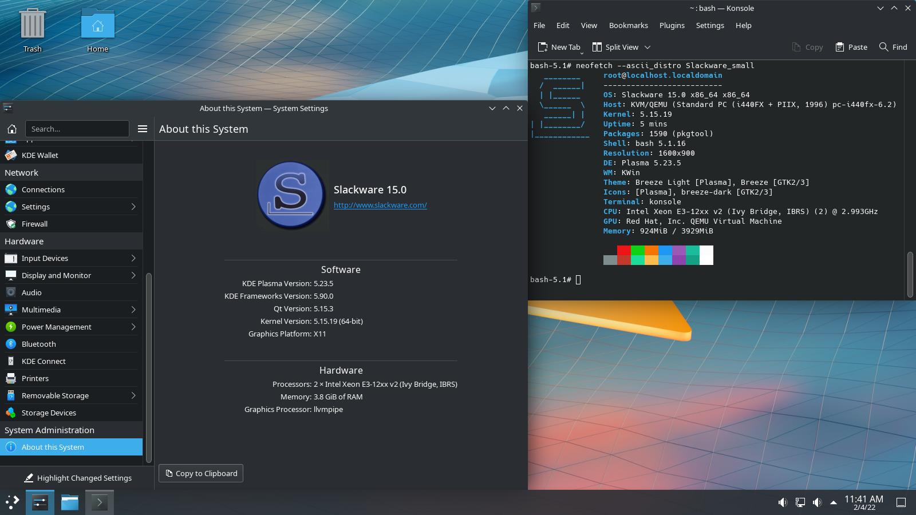
Task: Select Bluetooth in the Hardware section
Action: [x=39, y=344]
